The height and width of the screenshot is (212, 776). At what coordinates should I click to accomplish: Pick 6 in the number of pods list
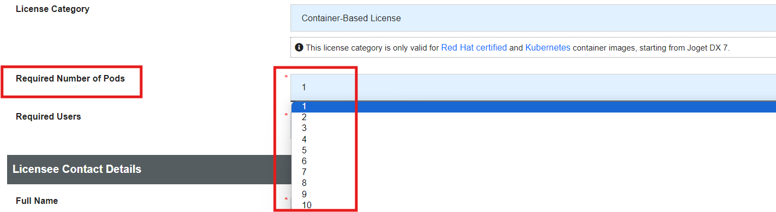click(x=533, y=161)
